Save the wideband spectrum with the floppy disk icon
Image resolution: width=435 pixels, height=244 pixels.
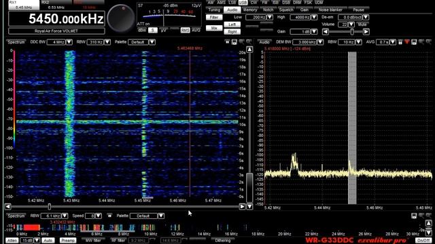(414, 216)
